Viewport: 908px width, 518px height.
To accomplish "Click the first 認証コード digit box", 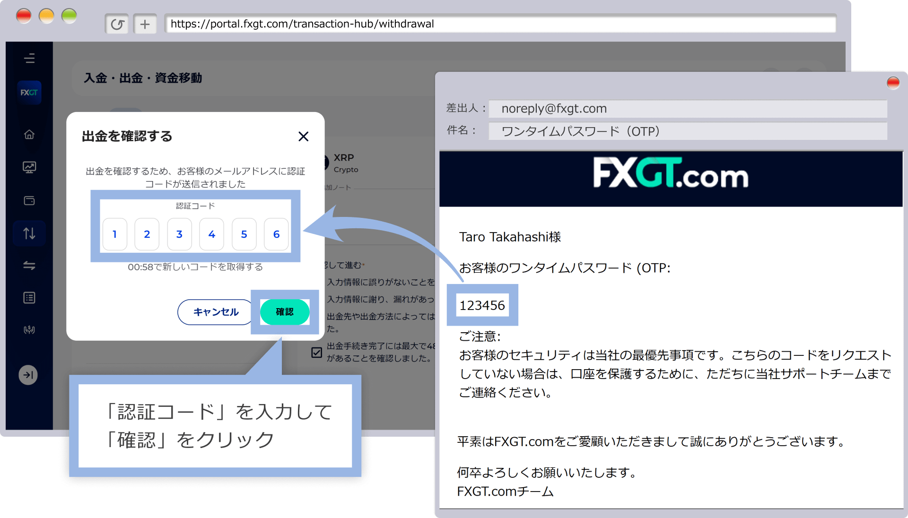I will tap(114, 234).
